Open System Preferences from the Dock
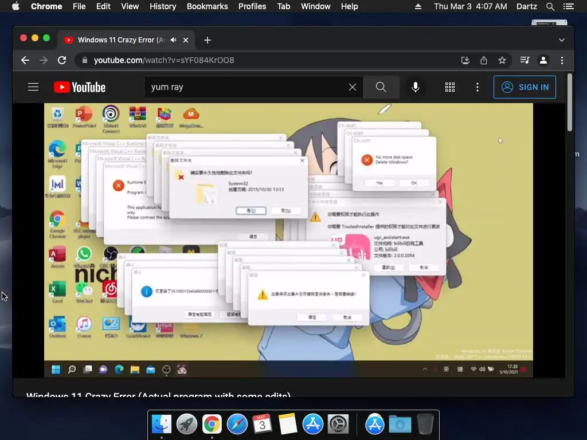 [x=338, y=424]
